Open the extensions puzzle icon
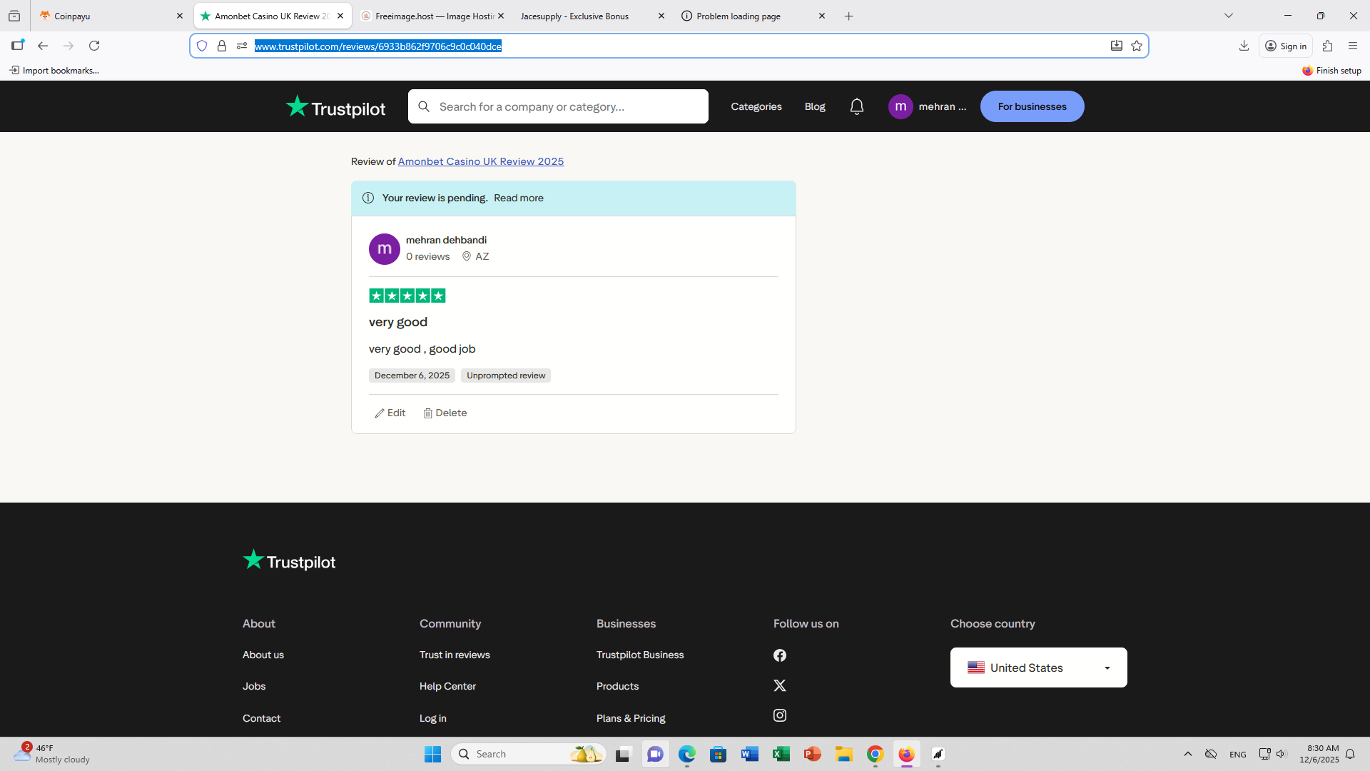The height and width of the screenshot is (771, 1370). pyautogui.click(x=1327, y=46)
